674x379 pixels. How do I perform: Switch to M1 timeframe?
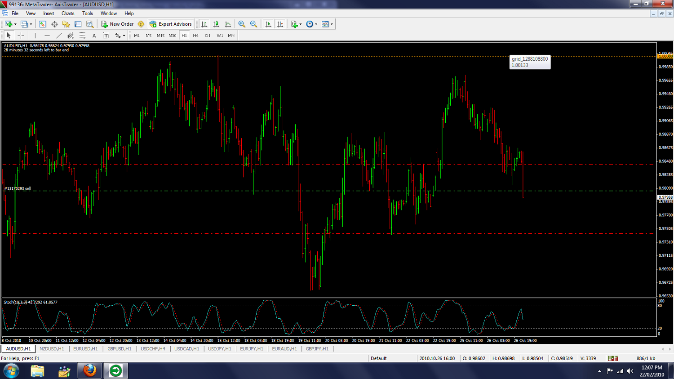[137, 36]
